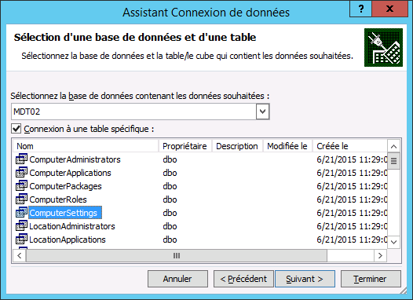Click the Annuler button
This screenshot has width=413, height=300.
(177, 279)
